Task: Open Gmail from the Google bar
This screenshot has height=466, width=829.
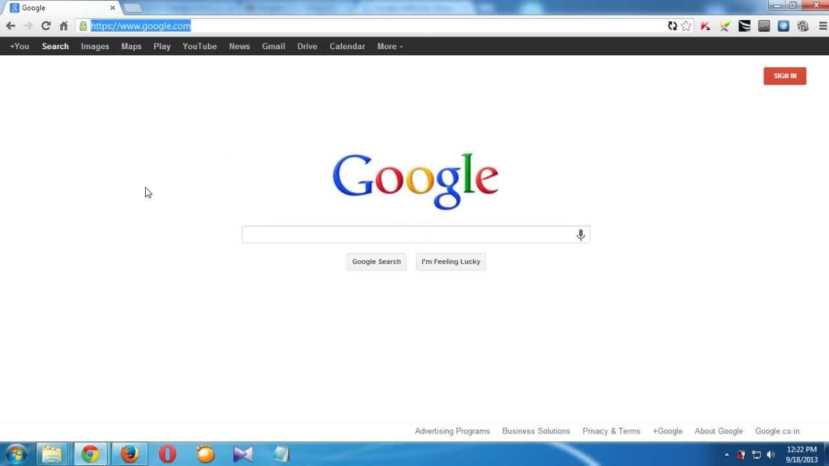Action: [x=273, y=47]
